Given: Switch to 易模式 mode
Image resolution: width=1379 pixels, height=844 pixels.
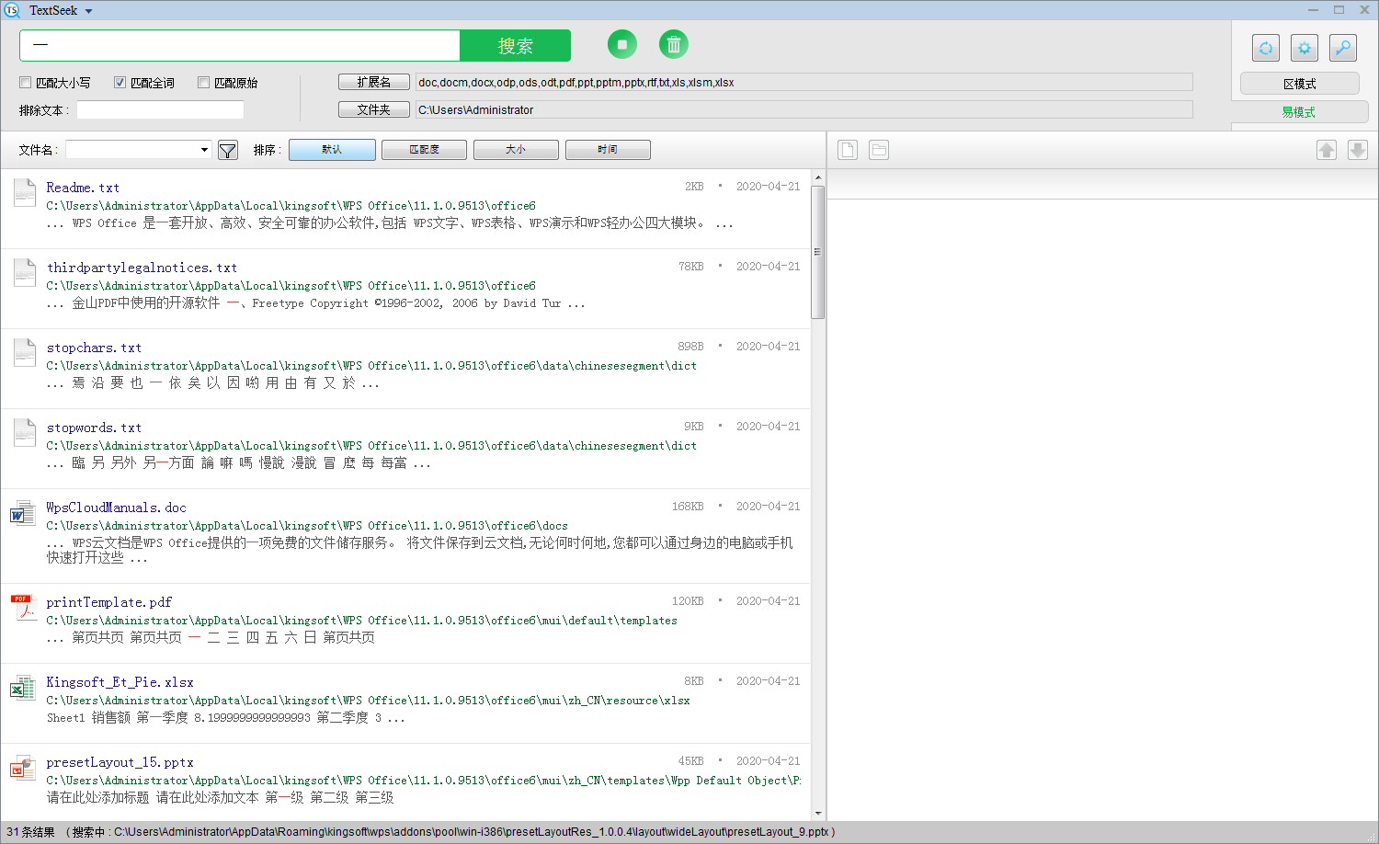Looking at the screenshot, I should (1298, 111).
